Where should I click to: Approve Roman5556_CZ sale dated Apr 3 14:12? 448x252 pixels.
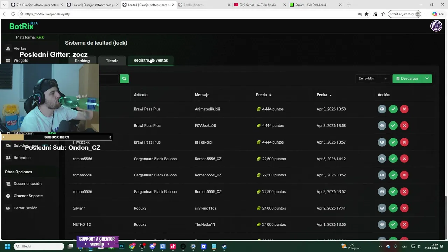point(393,159)
